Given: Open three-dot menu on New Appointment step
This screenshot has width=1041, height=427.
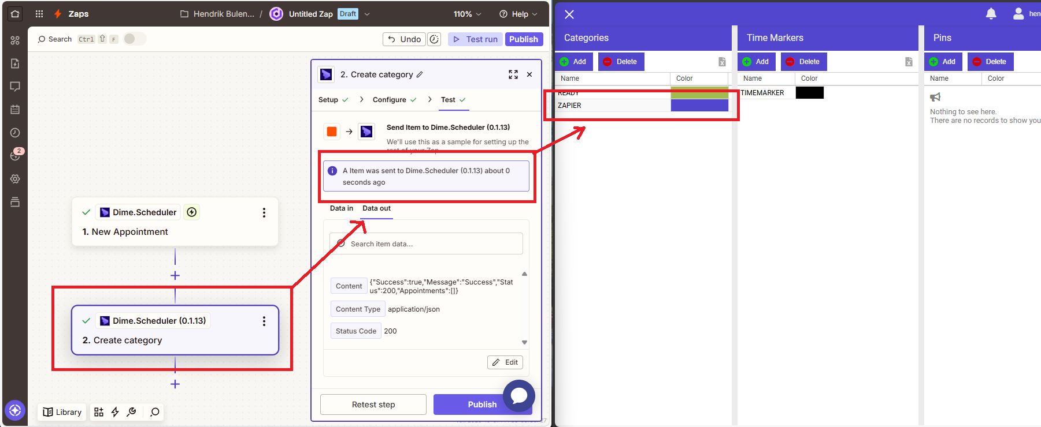Looking at the screenshot, I should pos(264,212).
